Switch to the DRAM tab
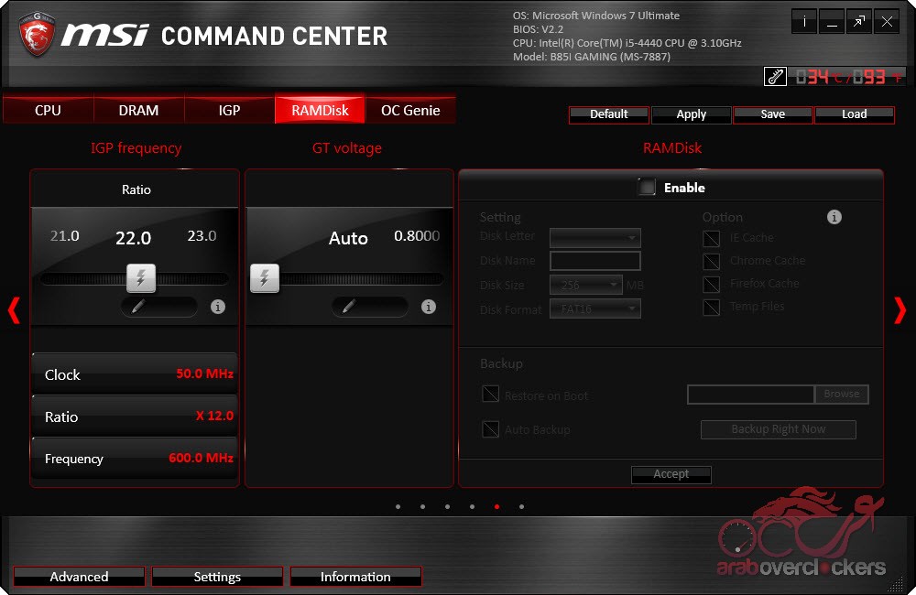The image size is (916, 595). click(x=138, y=110)
